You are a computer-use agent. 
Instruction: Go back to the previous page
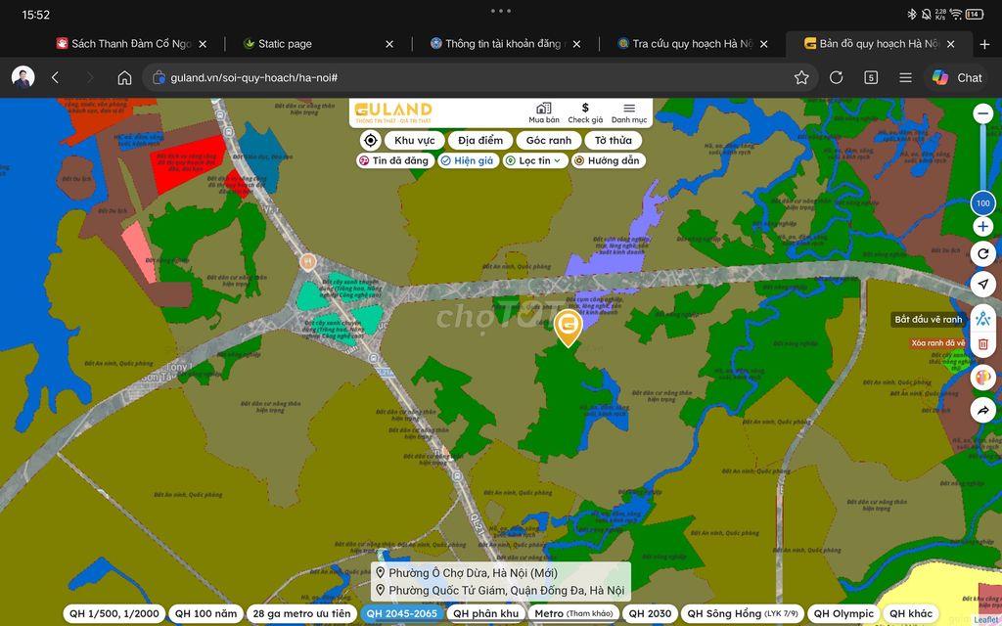pyautogui.click(x=55, y=78)
